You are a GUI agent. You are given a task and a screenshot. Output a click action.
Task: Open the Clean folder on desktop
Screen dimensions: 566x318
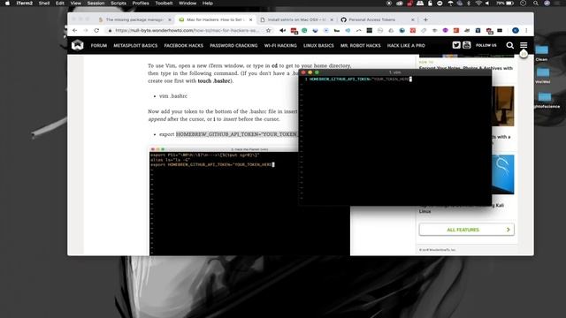(x=541, y=53)
